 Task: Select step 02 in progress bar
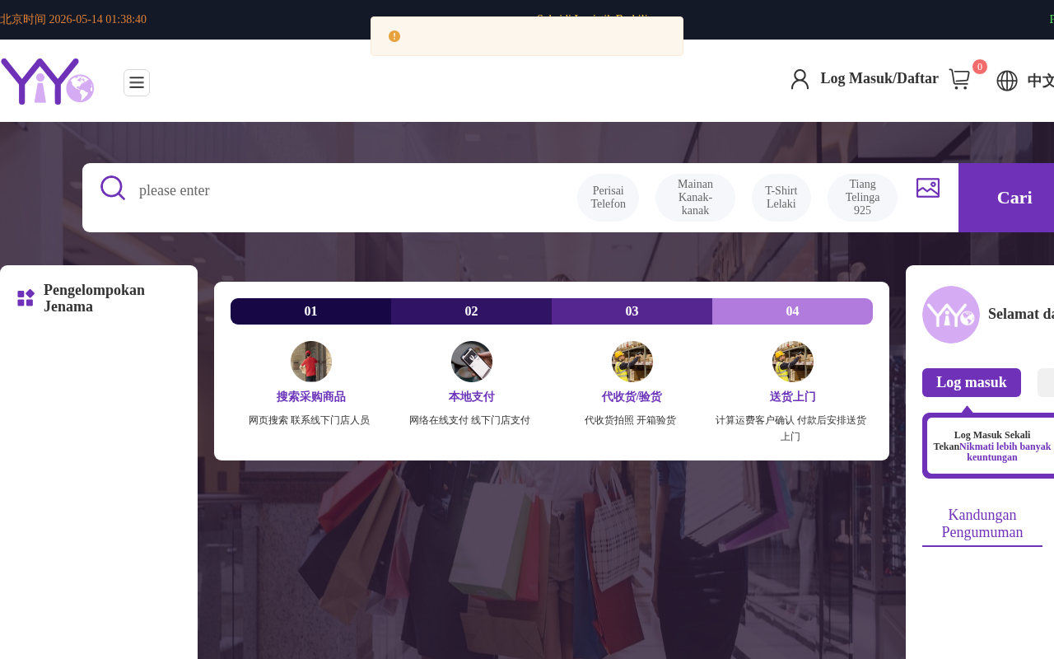471,311
